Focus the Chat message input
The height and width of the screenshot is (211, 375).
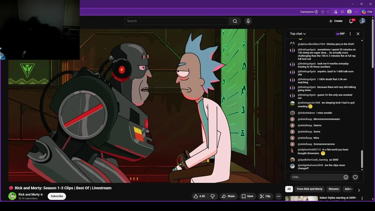tap(316, 177)
